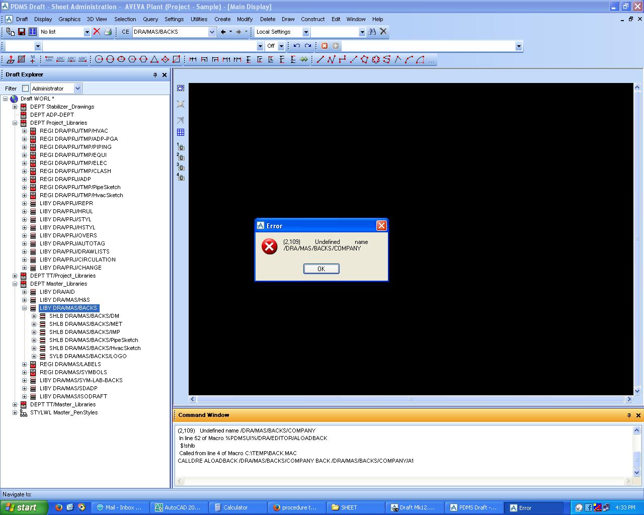Click the main display vertical scrollbar down arrow
The width and height of the screenshot is (644, 515).
[637, 391]
